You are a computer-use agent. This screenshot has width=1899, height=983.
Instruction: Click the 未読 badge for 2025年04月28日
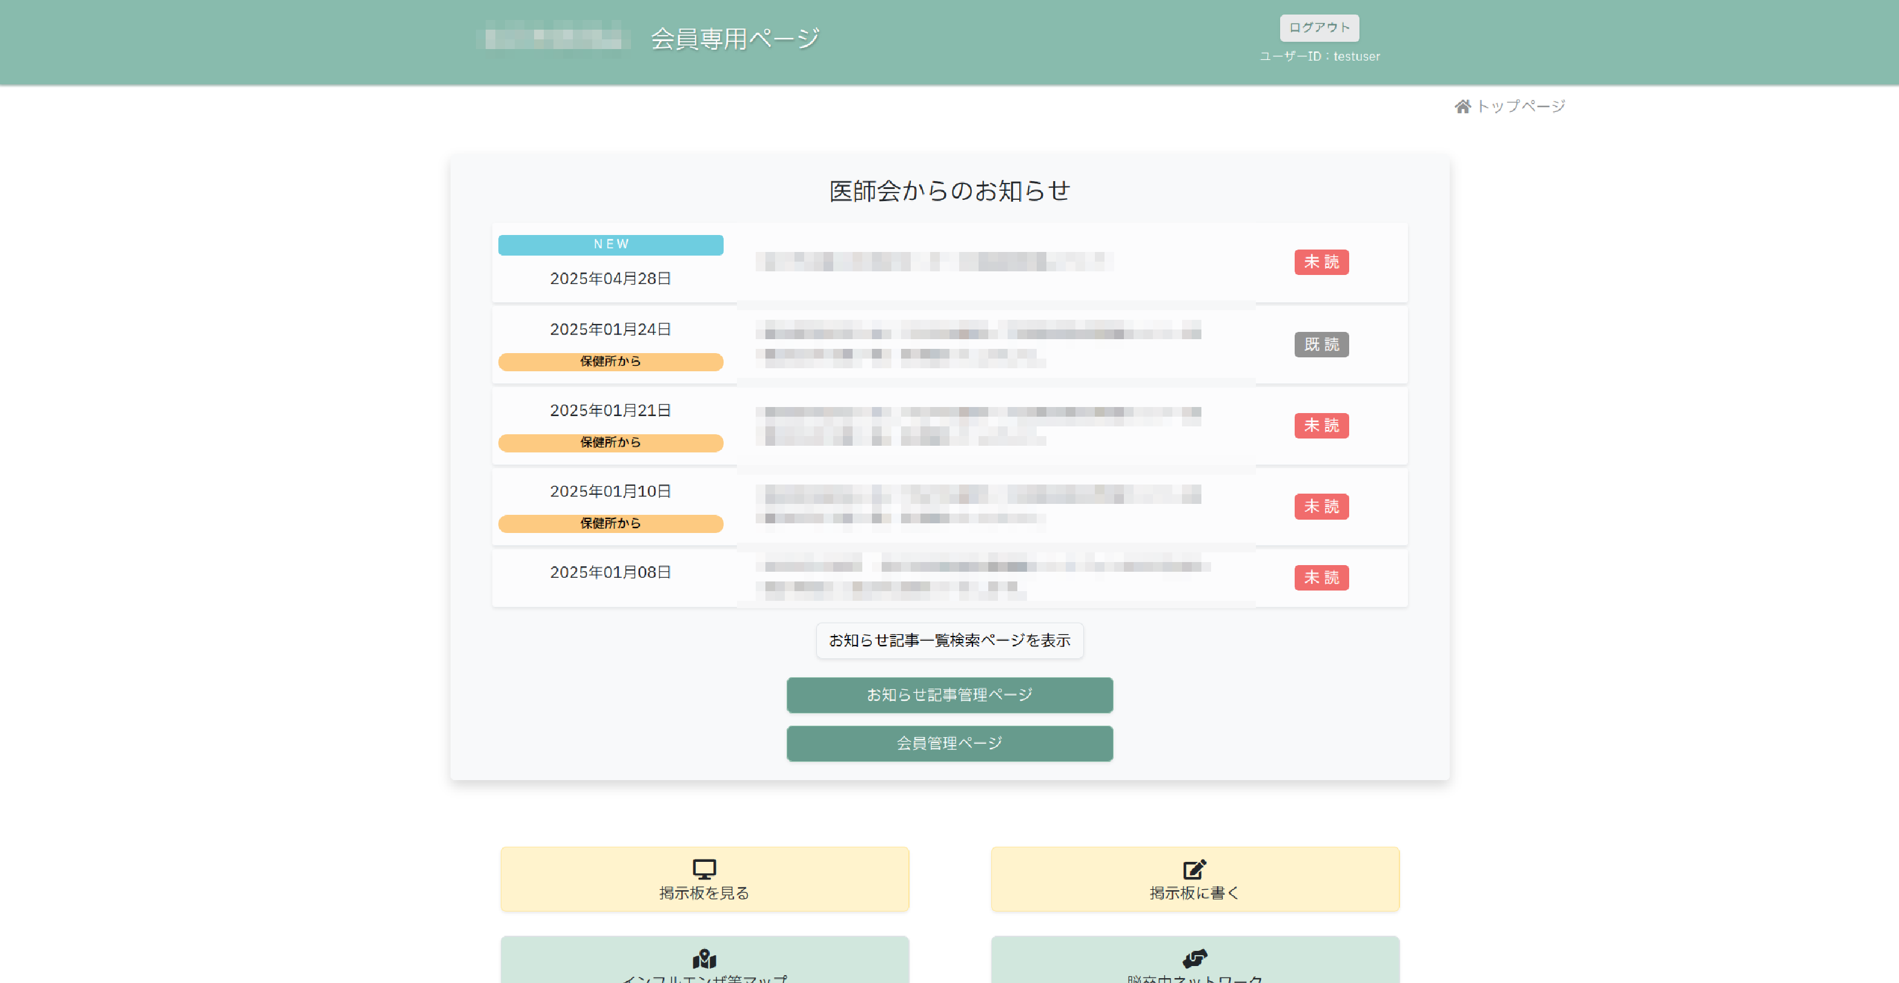click(1321, 262)
